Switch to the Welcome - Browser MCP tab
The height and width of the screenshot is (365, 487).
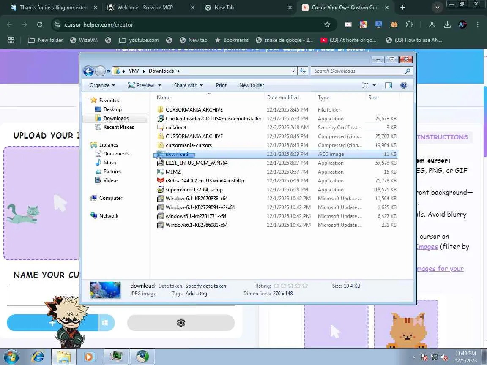coord(151,8)
